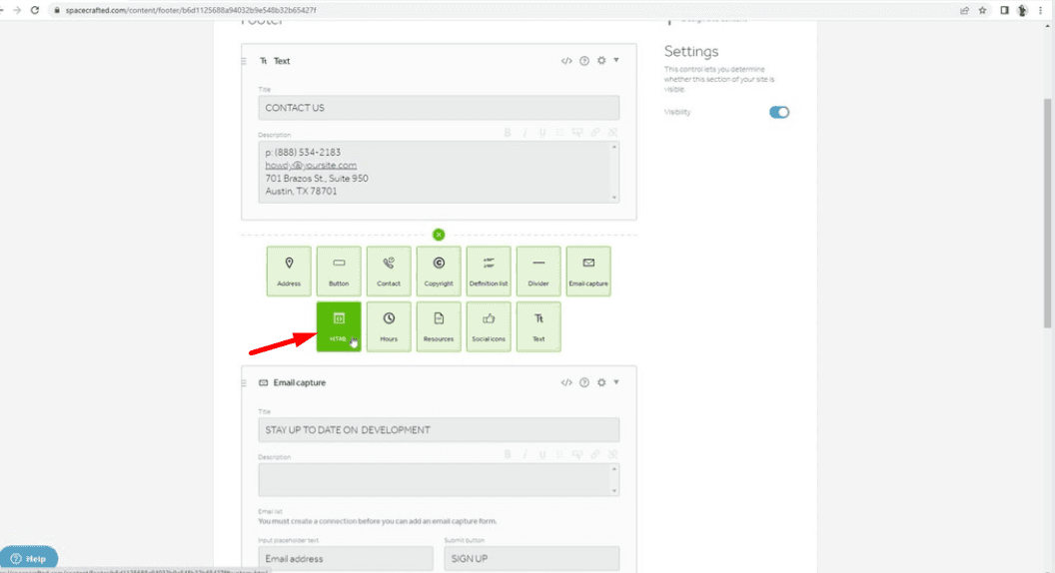Reload the page in the browser
This screenshot has width=1055, height=573.
[x=35, y=10]
